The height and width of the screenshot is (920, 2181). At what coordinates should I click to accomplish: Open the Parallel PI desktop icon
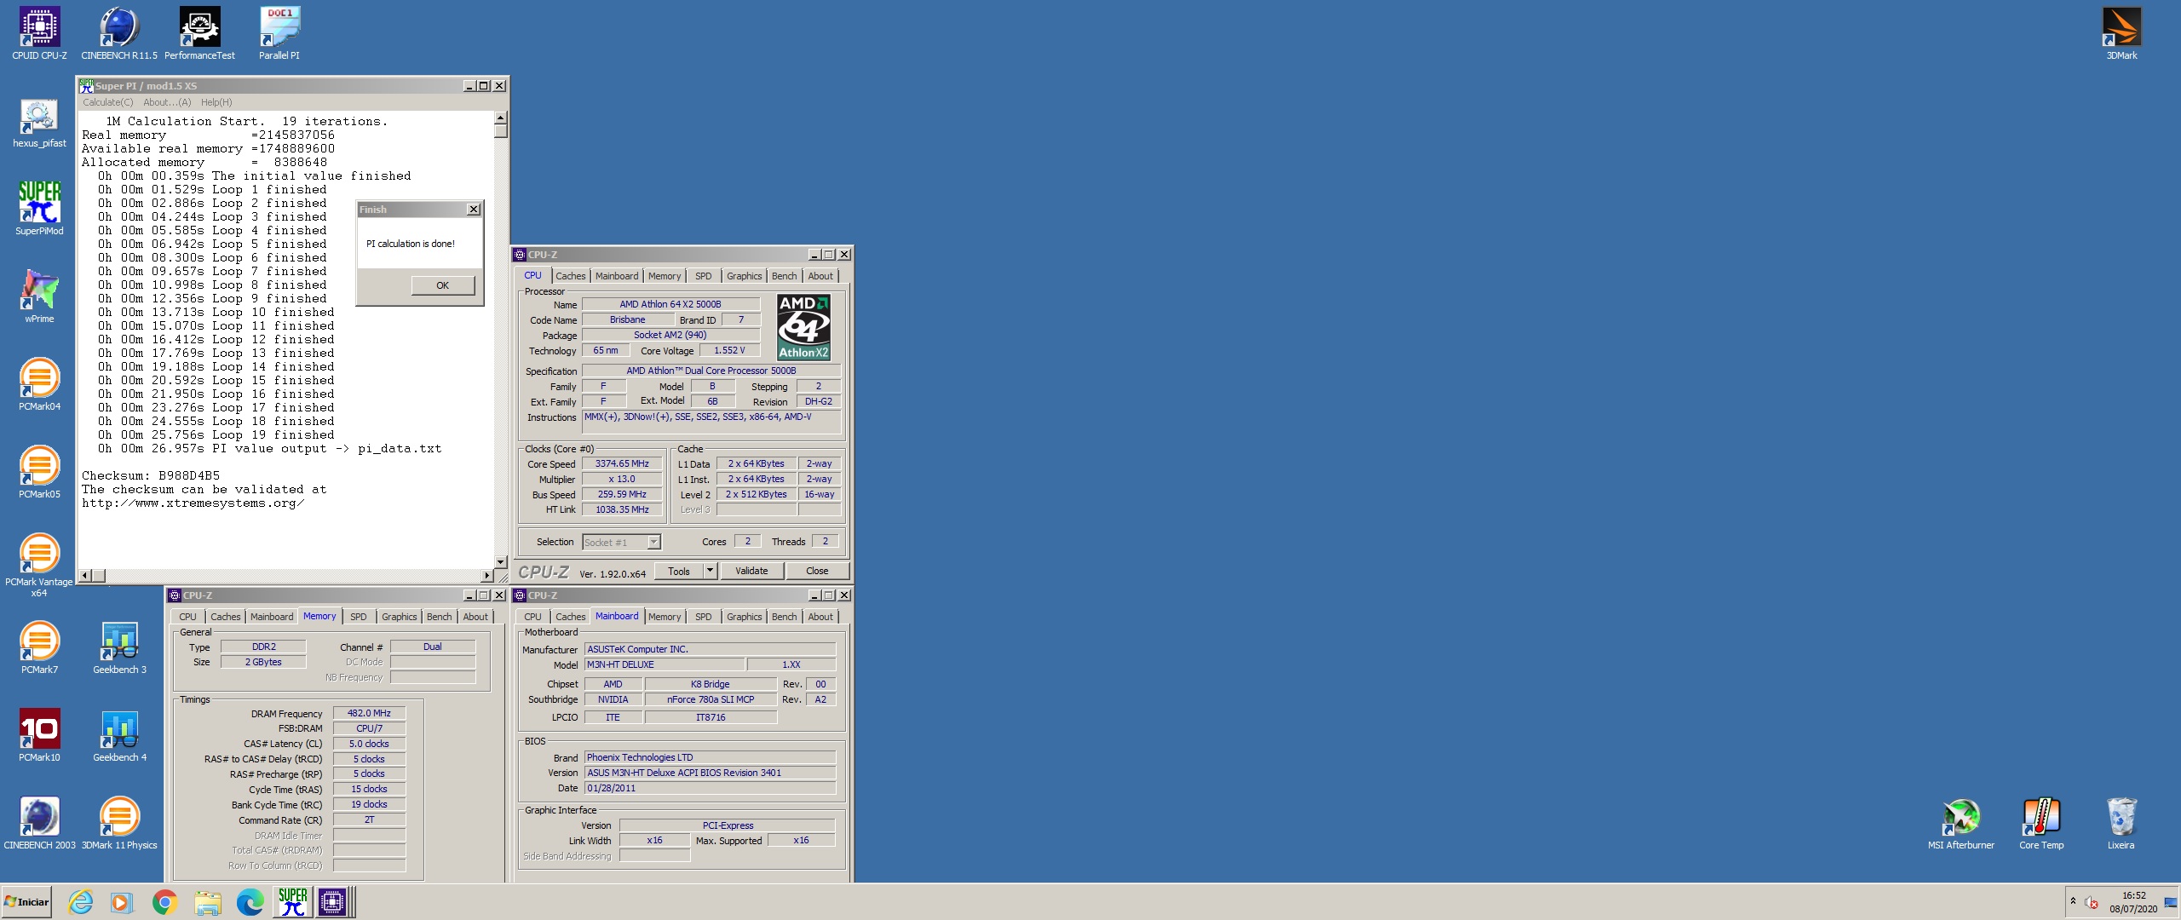279,33
